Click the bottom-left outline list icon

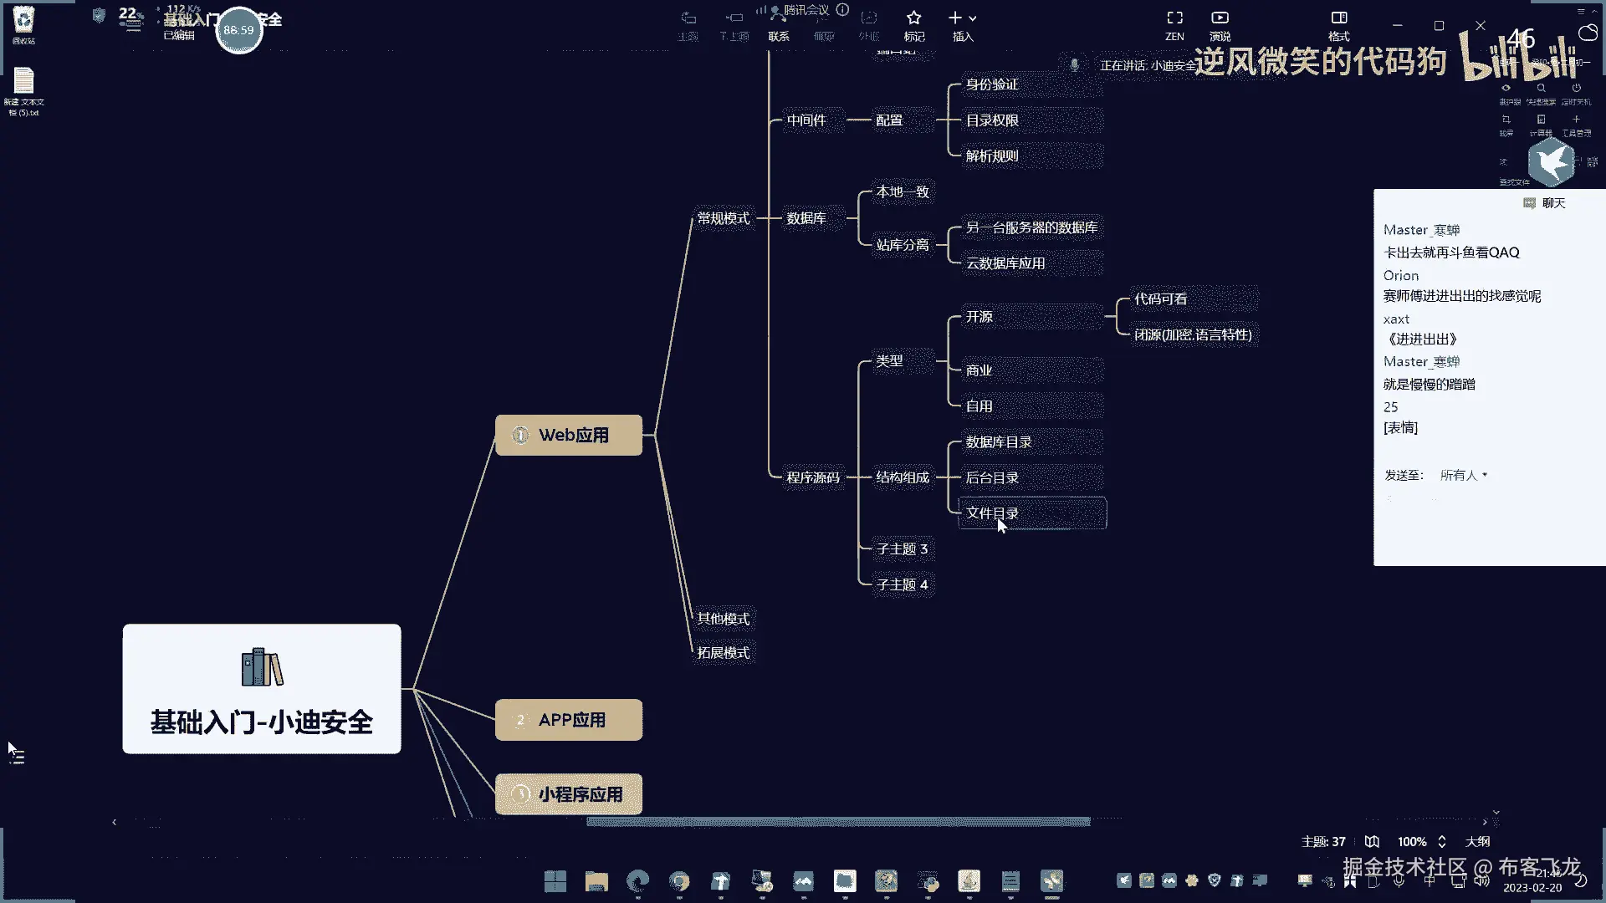tap(18, 757)
